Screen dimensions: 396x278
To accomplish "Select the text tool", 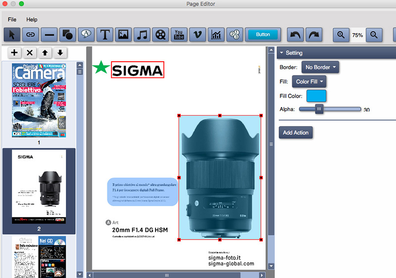I will [x=105, y=35].
